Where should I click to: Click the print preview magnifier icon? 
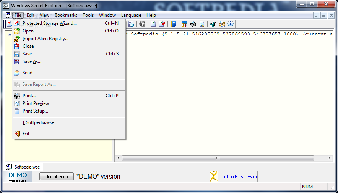(x=202, y=24)
